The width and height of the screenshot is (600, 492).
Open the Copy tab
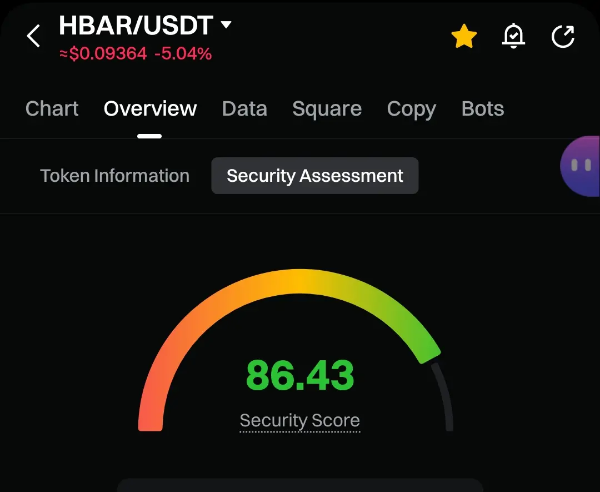pyautogui.click(x=411, y=109)
